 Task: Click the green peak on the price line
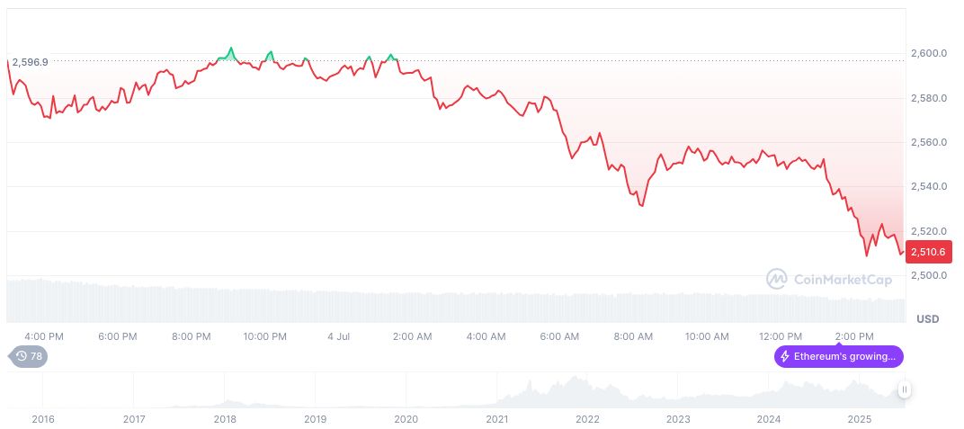(x=230, y=53)
